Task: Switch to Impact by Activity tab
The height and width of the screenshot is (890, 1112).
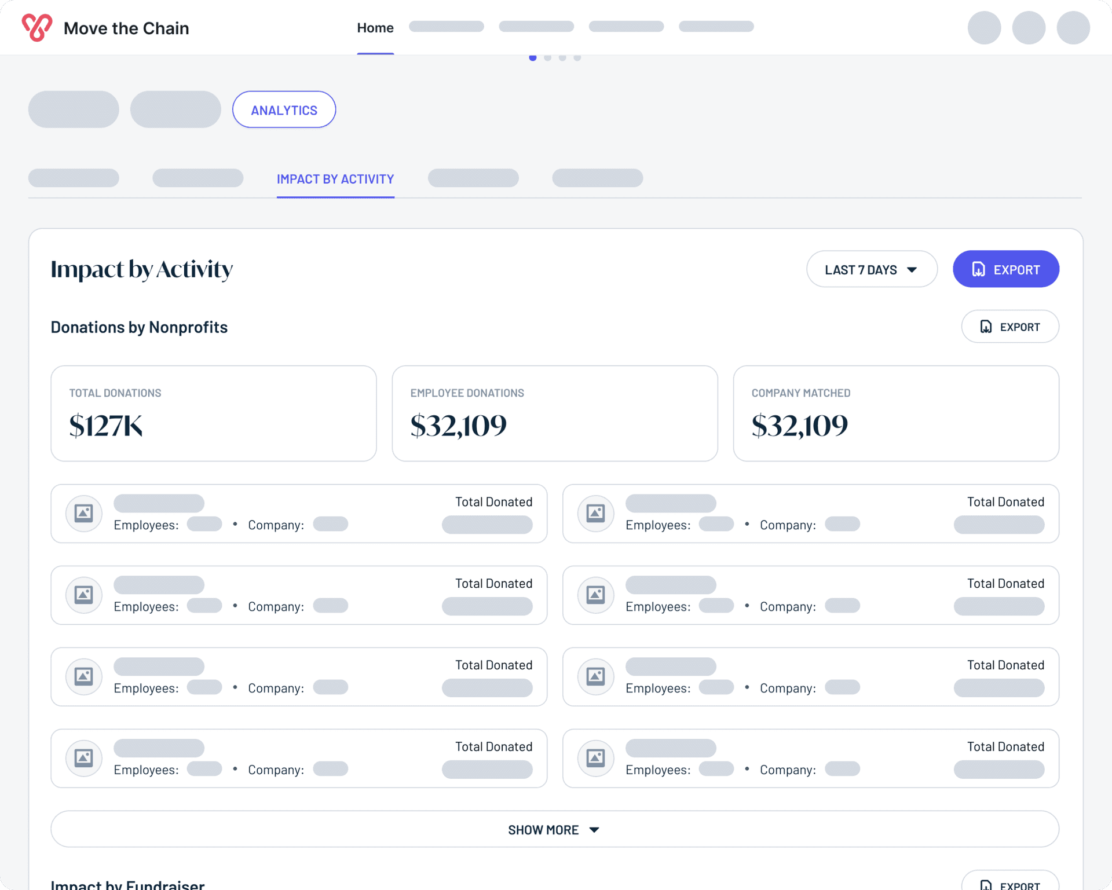Action: (x=335, y=179)
